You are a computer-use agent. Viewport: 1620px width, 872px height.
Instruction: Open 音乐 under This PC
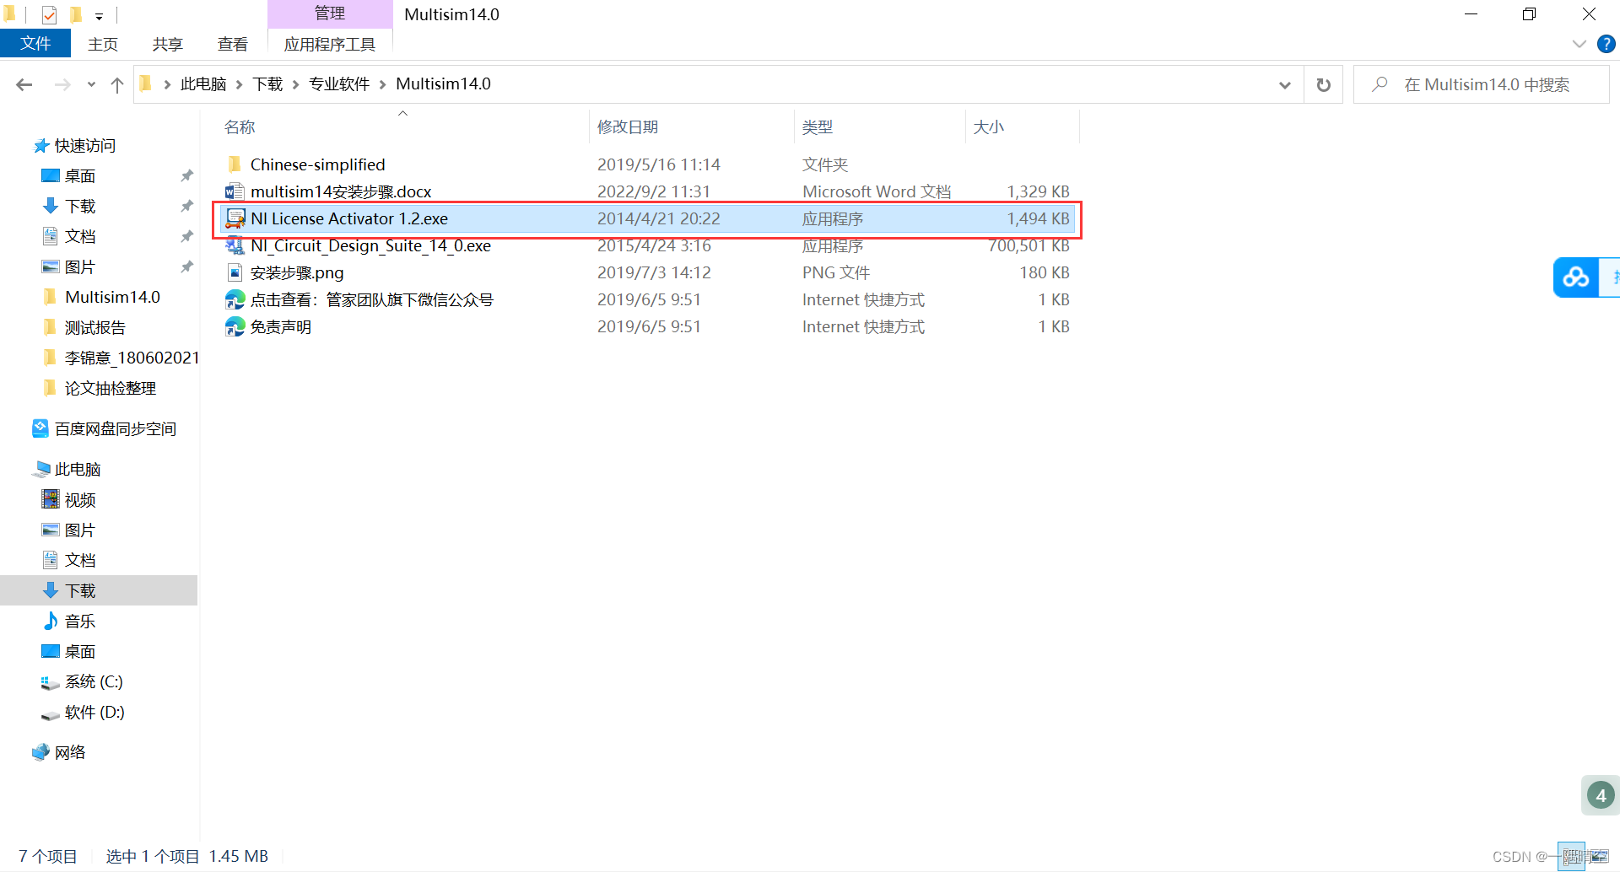[69, 622]
